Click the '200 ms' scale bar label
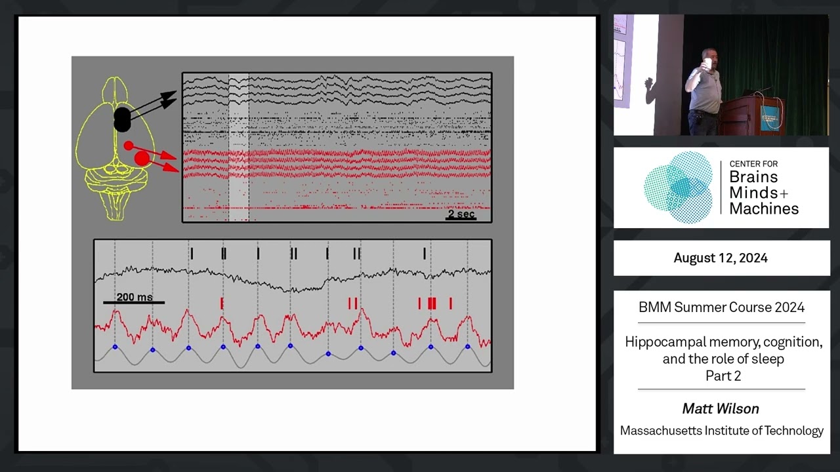 pos(135,297)
